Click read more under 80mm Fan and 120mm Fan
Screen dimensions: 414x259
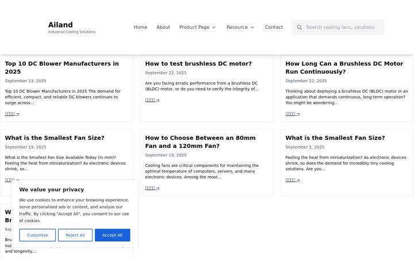(x=152, y=188)
